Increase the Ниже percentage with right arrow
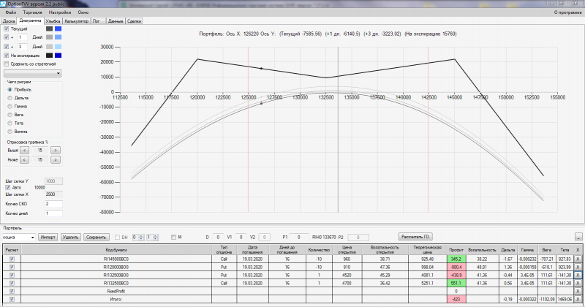Viewport: 585px width, 307px height. (56, 159)
